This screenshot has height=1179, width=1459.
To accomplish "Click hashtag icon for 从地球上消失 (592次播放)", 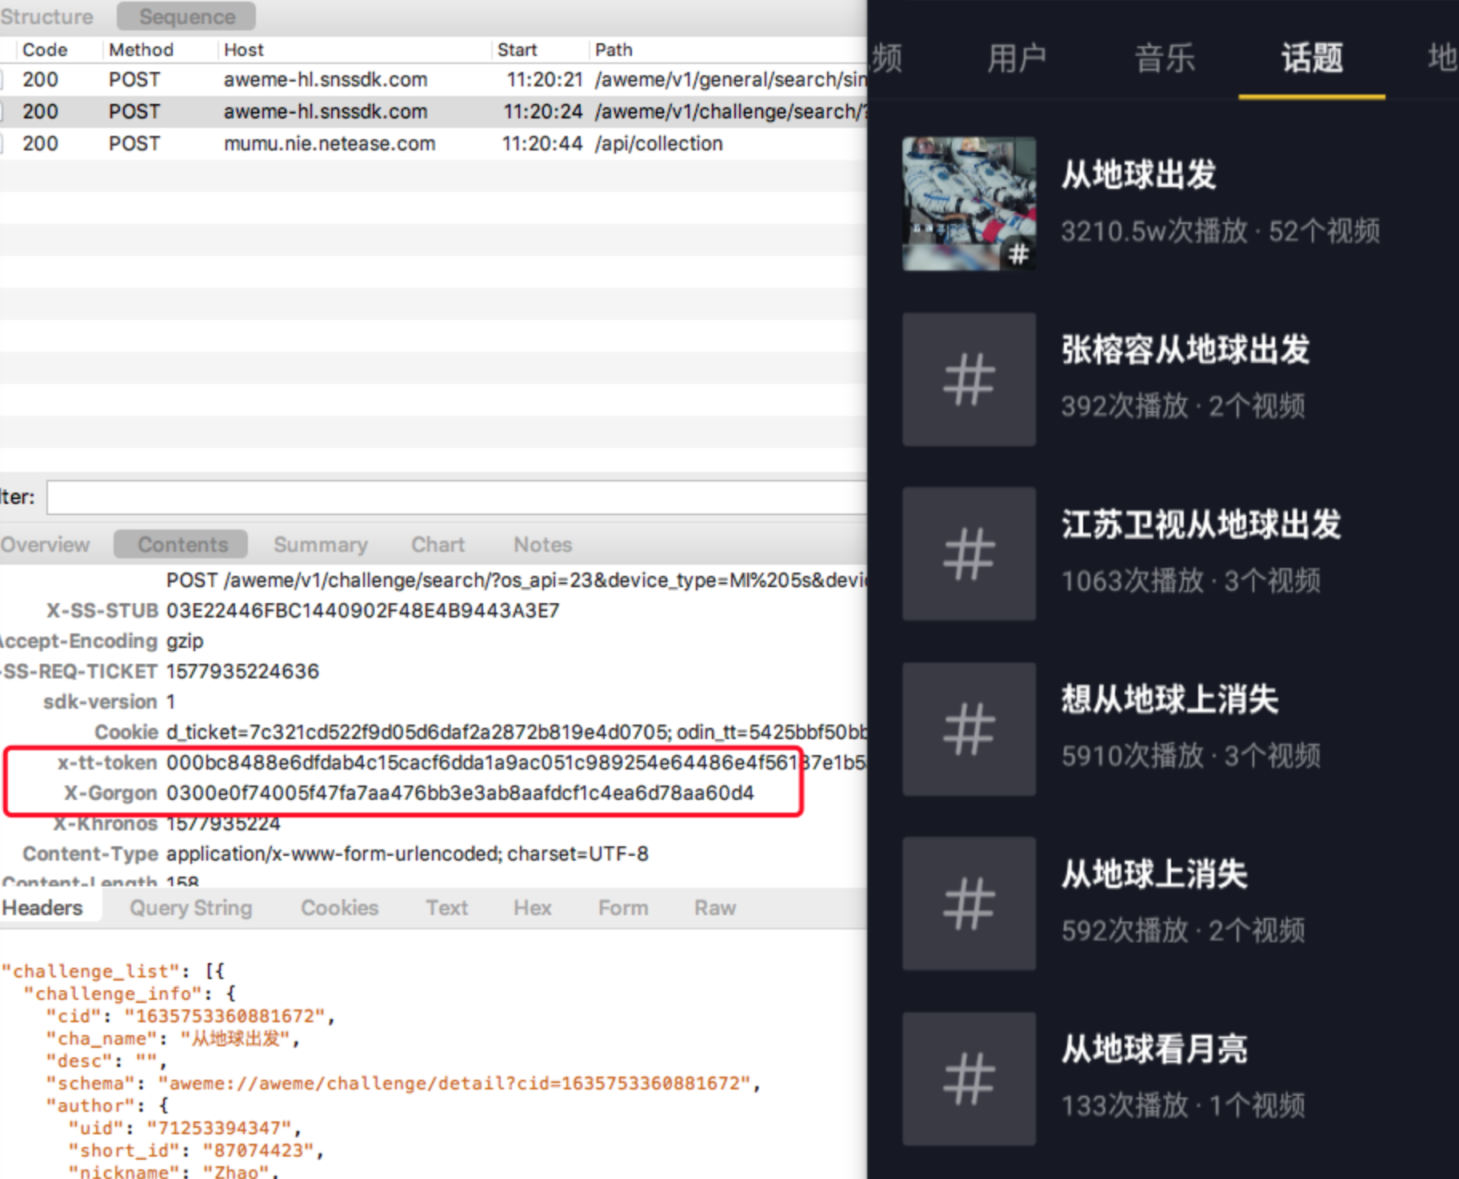I will (x=969, y=904).
